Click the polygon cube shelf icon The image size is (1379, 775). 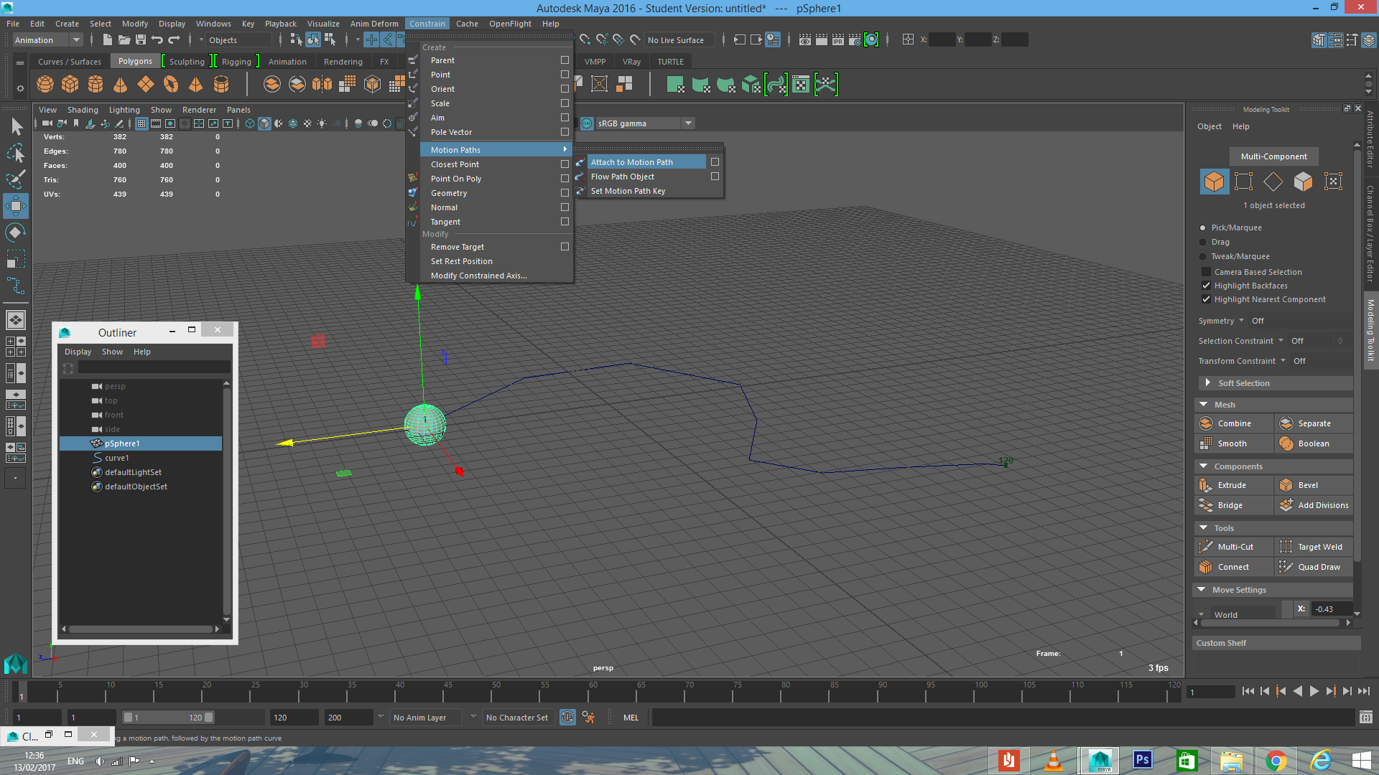coord(70,85)
